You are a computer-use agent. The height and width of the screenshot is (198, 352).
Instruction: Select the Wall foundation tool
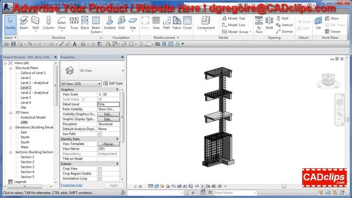[121, 23]
